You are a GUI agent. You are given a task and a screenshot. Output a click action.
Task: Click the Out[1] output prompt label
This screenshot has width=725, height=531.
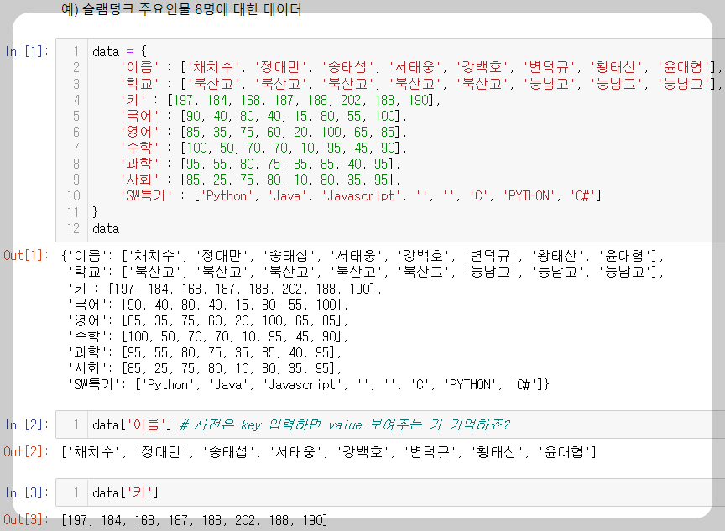click(26, 255)
